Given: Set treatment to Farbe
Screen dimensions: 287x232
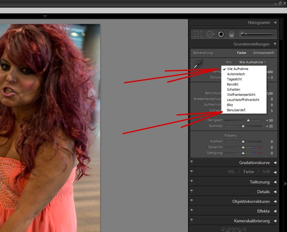Looking at the screenshot, I should tap(241, 53).
